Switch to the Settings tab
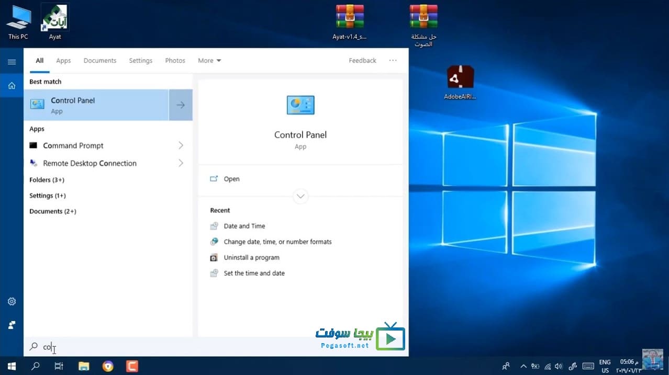669x375 pixels. (140, 61)
